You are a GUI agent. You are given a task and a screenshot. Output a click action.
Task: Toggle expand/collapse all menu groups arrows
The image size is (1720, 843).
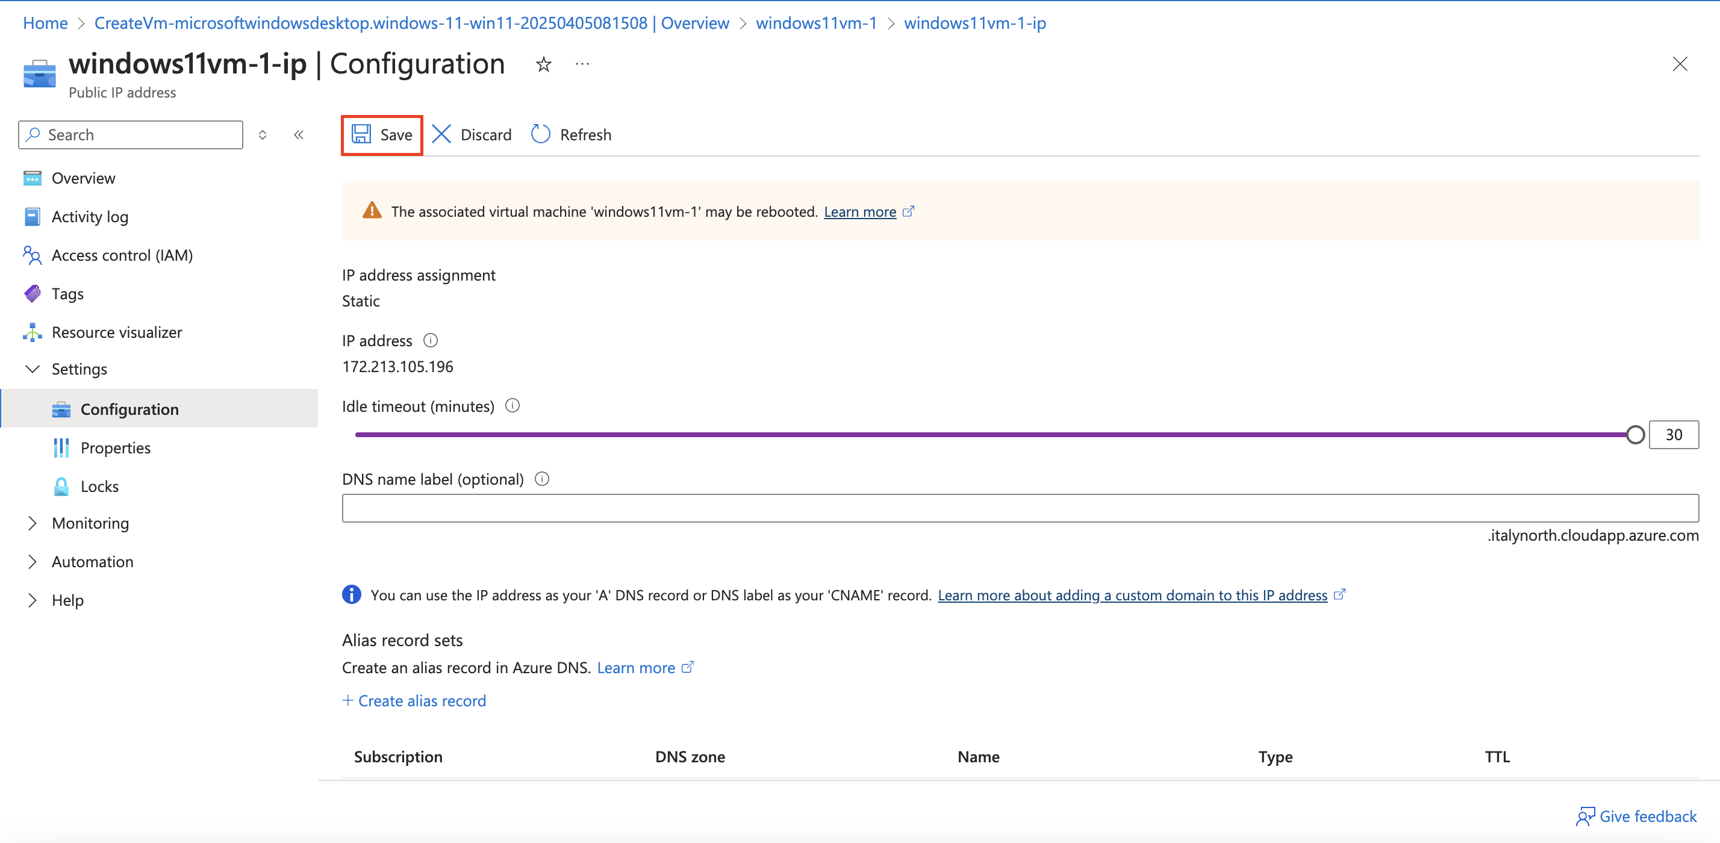[263, 135]
